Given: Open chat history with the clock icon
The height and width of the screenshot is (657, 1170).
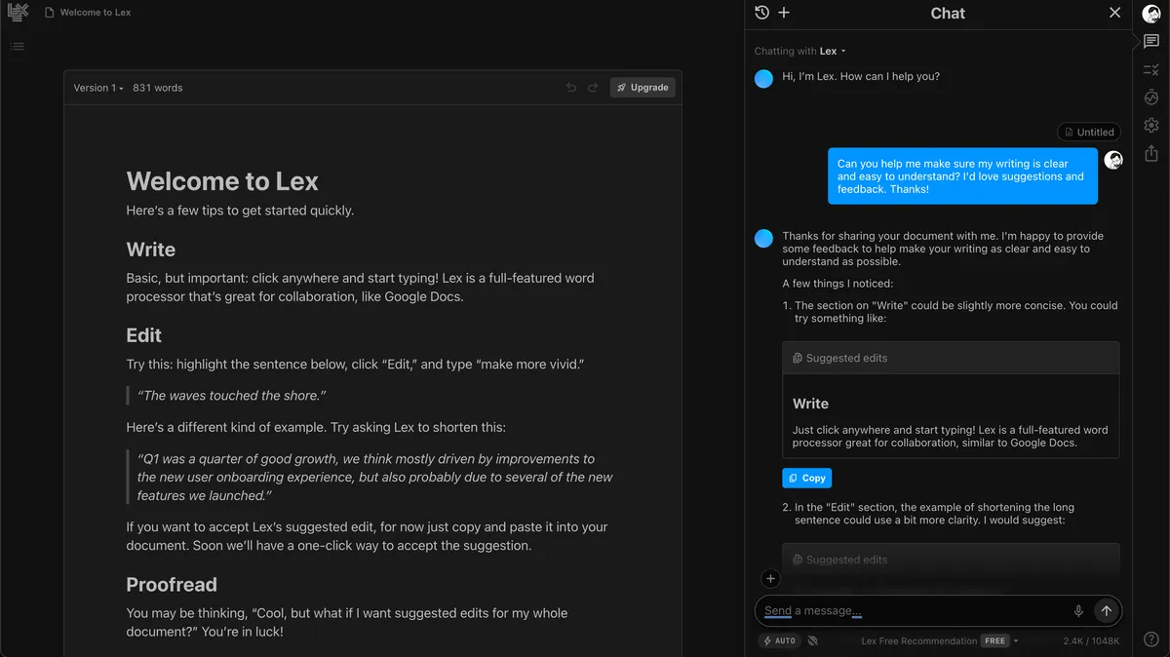Looking at the screenshot, I should click(762, 13).
